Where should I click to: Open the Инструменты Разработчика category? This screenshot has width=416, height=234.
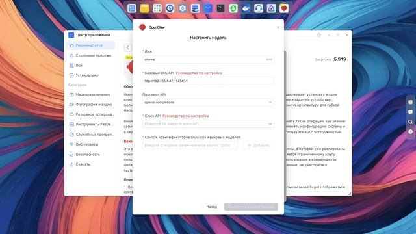(x=91, y=124)
